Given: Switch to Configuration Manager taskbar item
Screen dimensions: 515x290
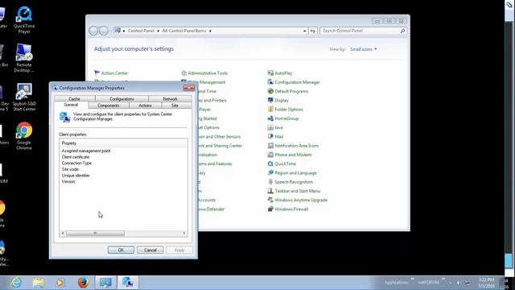Looking at the screenshot, I should pyautogui.click(x=127, y=283).
